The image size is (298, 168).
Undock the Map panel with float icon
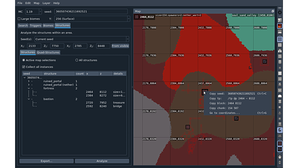[273, 11]
